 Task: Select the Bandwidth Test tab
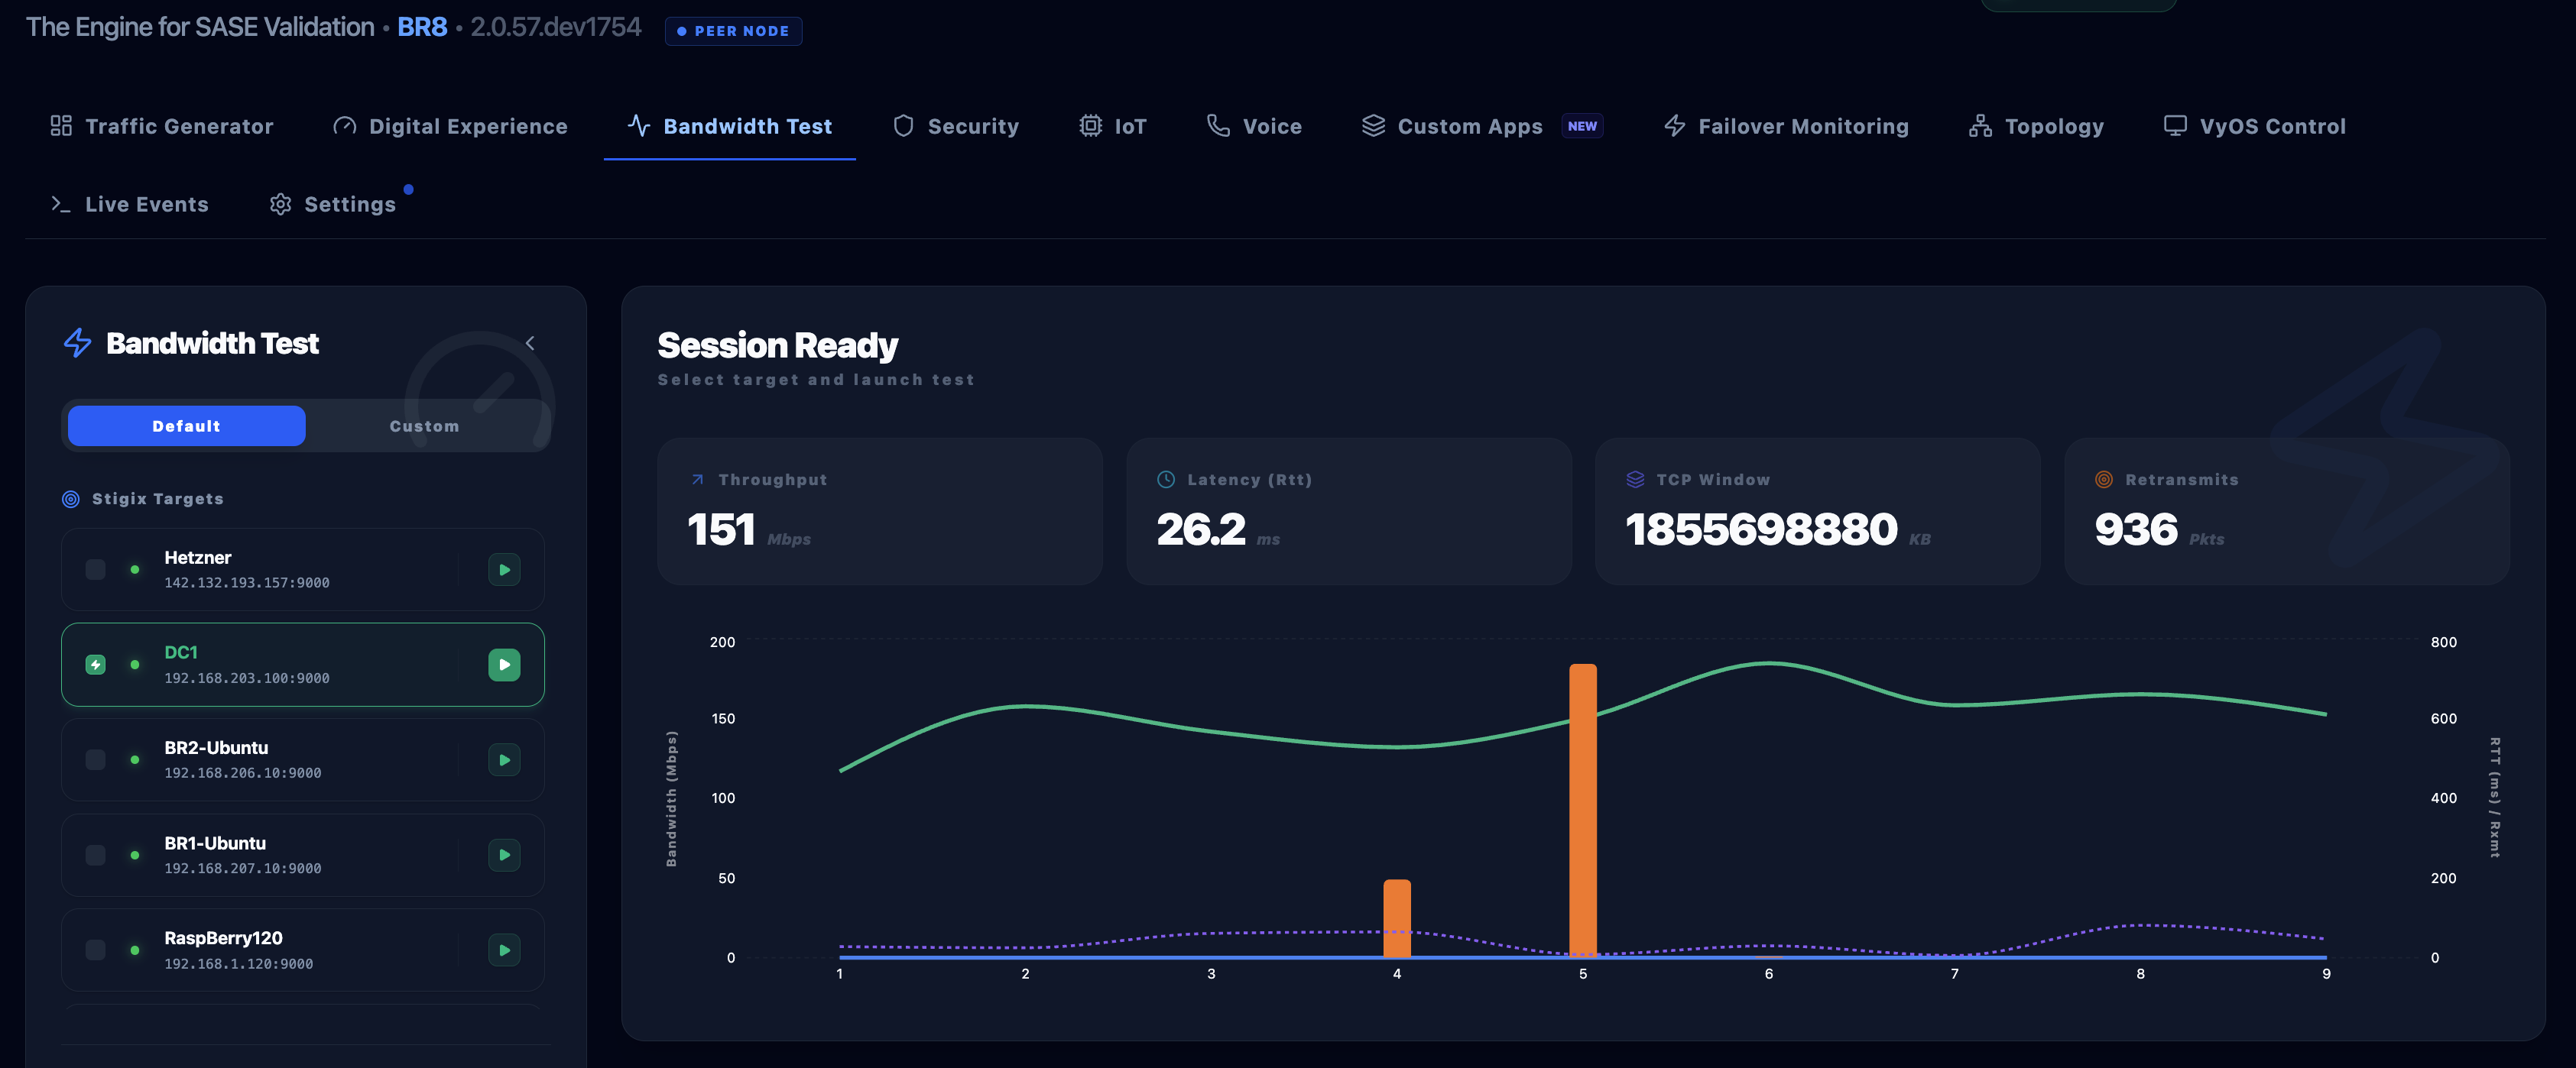click(x=730, y=126)
